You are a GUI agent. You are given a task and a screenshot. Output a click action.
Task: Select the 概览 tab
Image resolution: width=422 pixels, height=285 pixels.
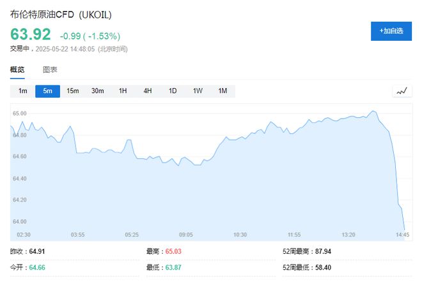point(17,69)
